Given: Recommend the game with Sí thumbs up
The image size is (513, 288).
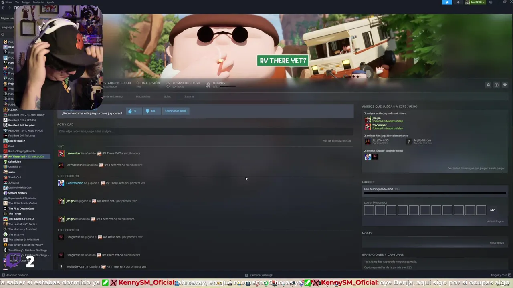Looking at the screenshot, I should tap(133, 111).
